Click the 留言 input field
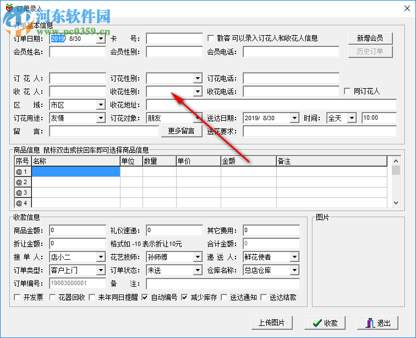The image size is (416, 338). pyautogui.click(x=104, y=131)
